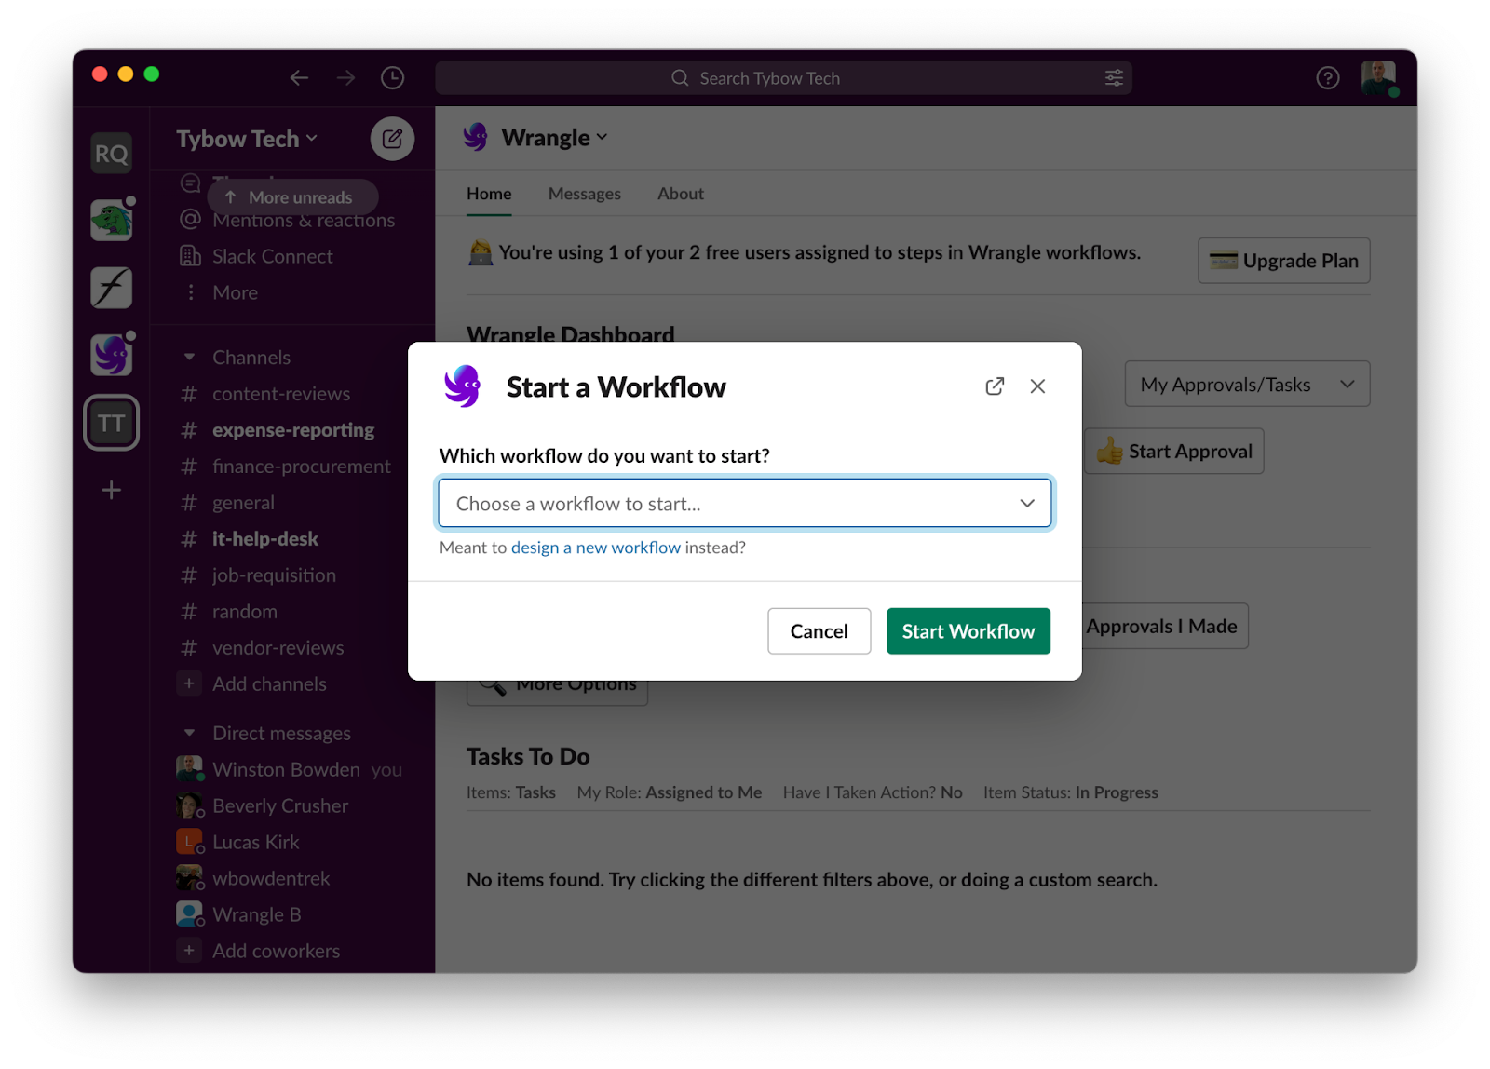Click the Approvals I Made button

point(1162,627)
